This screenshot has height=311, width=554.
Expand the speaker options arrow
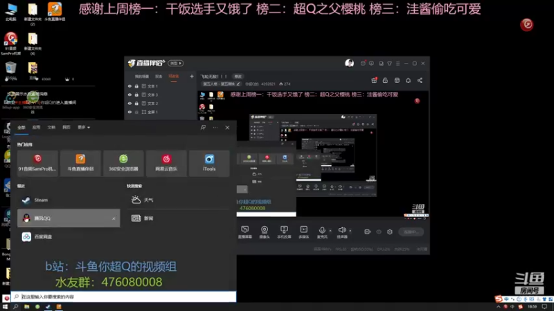[x=350, y=231]
